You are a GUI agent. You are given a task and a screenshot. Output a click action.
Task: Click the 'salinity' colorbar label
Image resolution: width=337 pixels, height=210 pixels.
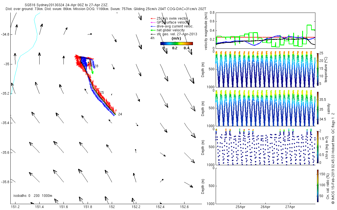[x=329, y=109]
